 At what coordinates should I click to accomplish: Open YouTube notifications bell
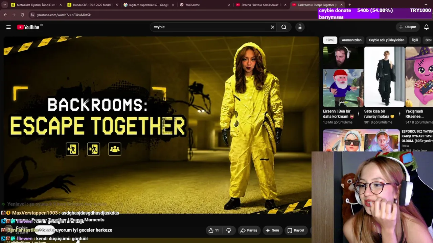click(x=426, y=27)
